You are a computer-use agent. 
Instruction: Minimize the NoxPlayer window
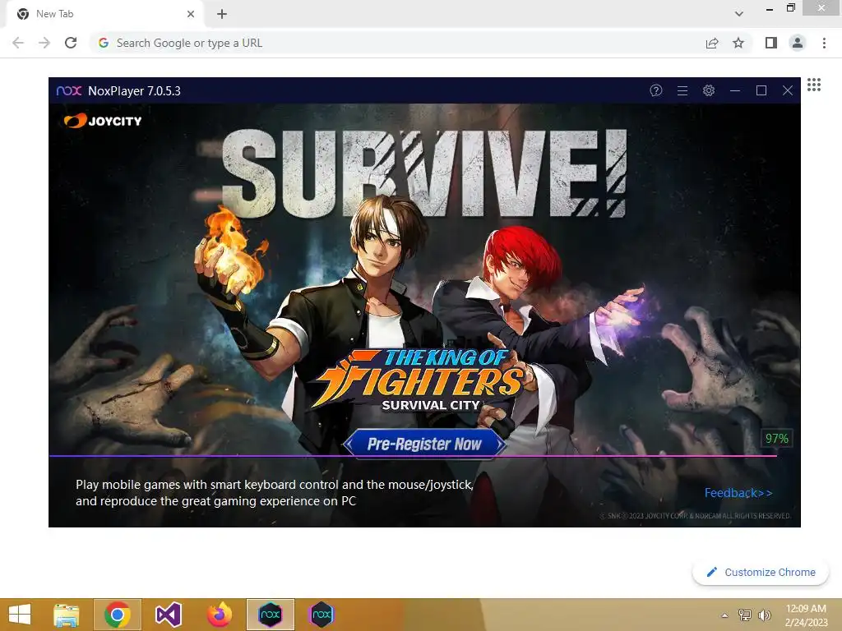[735, 90]
